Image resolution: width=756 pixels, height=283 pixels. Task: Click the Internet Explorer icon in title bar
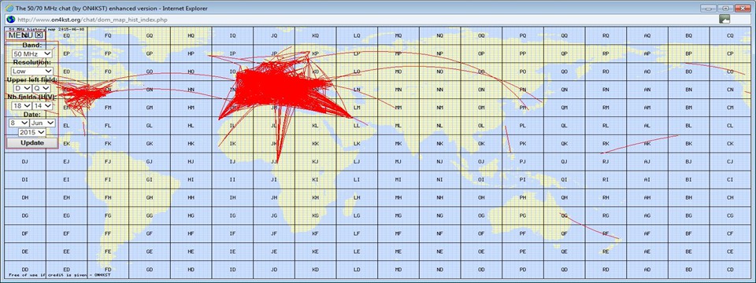(9, 8)
